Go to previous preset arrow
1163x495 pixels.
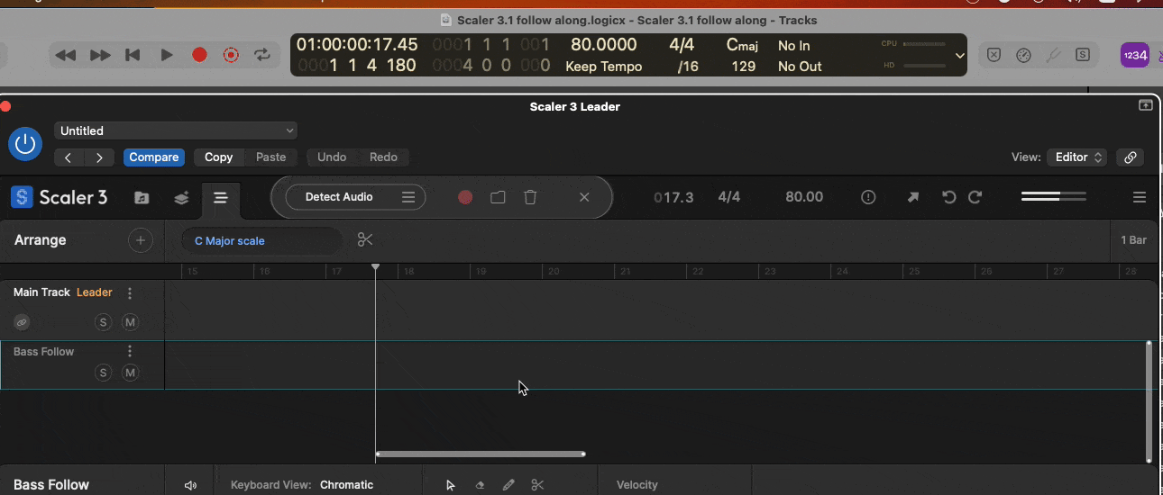(x=69, y=157)
